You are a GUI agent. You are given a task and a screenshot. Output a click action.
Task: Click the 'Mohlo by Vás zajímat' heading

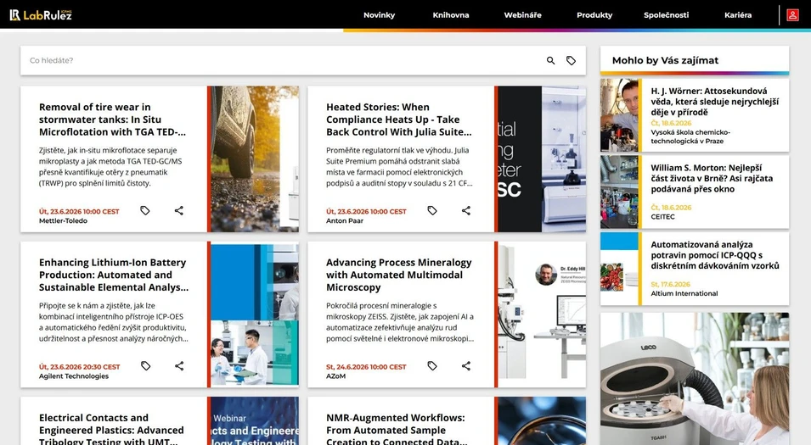tap(665, 60)
